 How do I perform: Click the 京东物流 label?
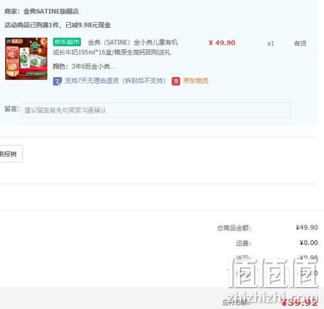[196, 81]
